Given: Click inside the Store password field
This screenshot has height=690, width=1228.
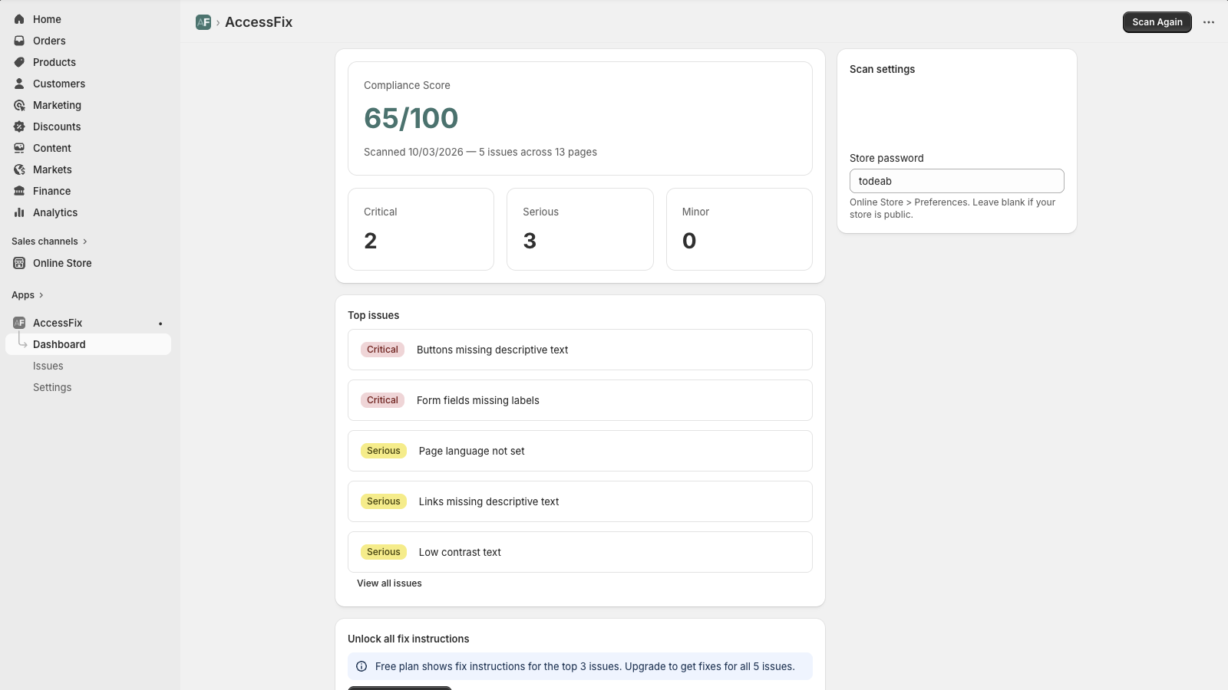Looking at the screenshot, I should click(x=956, y=181).
